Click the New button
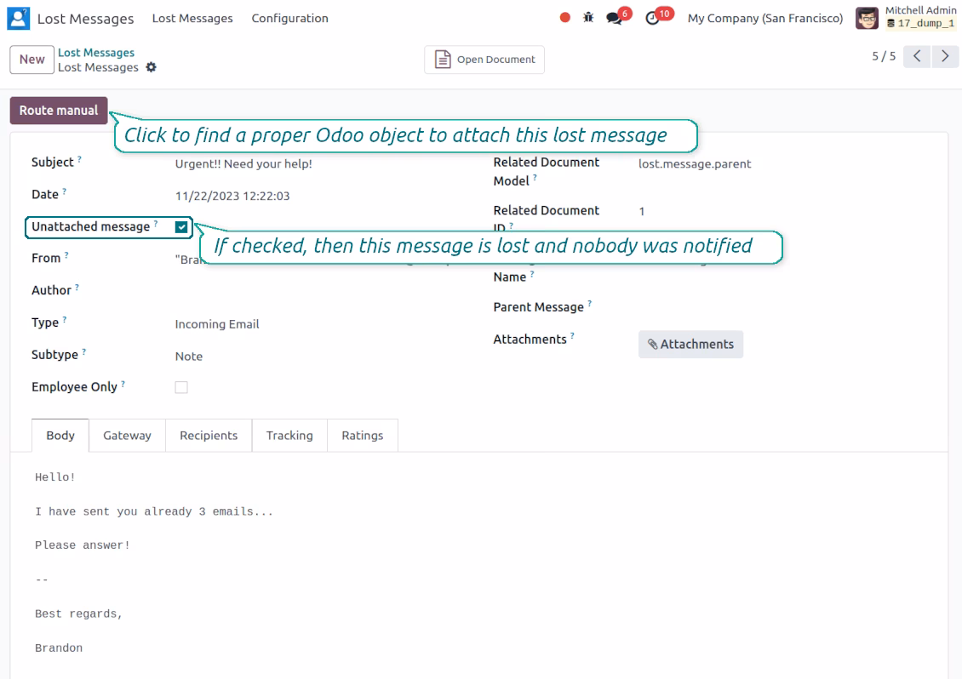The height and width of the screenshot is (679, 962). (31, 60)
